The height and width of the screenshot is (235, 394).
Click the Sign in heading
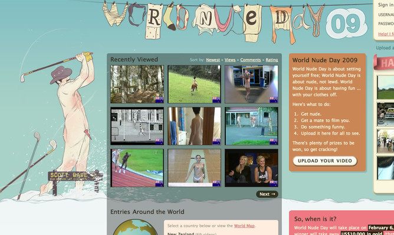pyautogui.click(x=386, y=5)
